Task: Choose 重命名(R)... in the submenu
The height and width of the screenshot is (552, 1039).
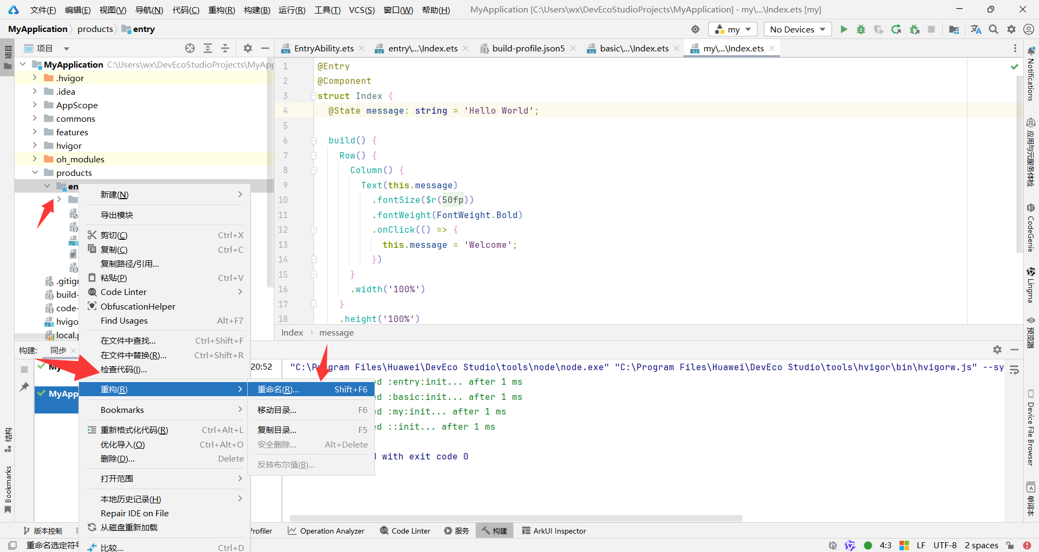Action: coord(311,389)
